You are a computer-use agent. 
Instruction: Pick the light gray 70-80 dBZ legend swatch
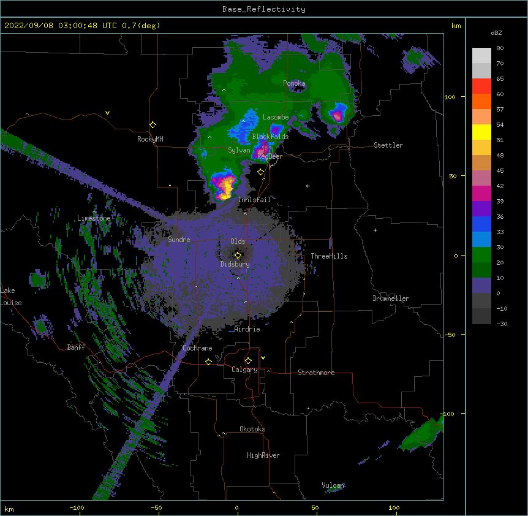coord(481,56)
